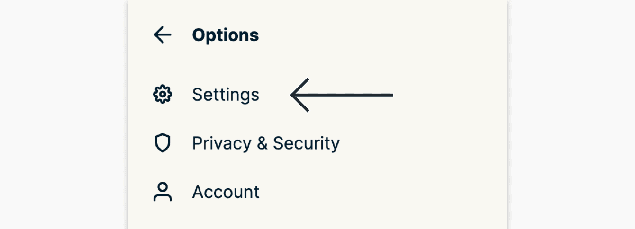This screenshot has height=229, width=635.
Task: Select the word Security in the menu
Action: [306, 143]
